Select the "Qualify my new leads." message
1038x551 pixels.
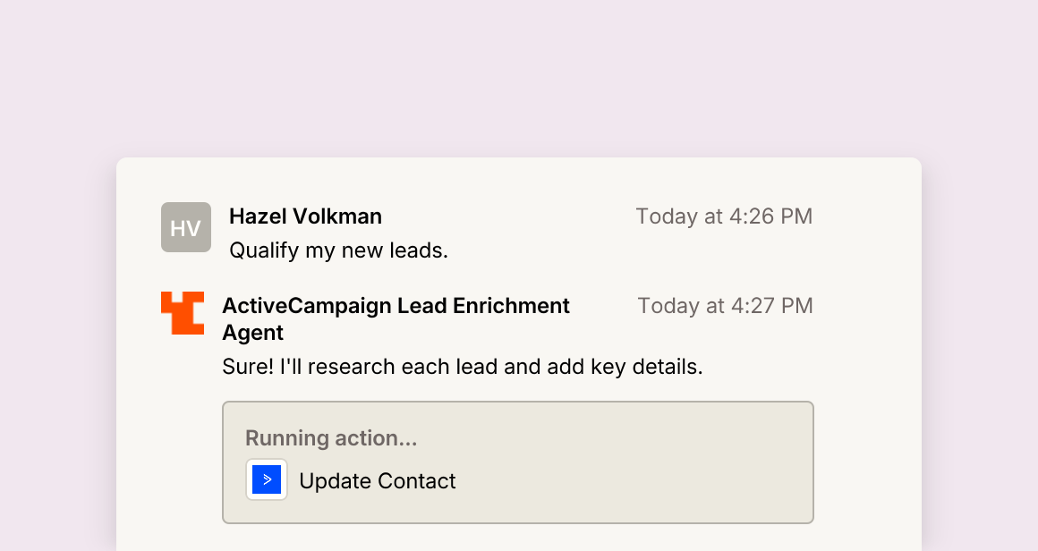click(x=338, y=250)
